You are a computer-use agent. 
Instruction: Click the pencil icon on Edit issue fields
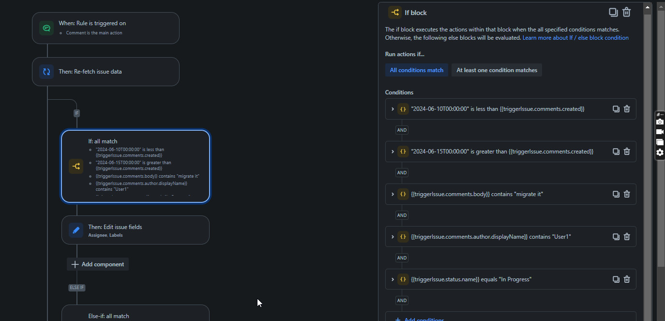(76, 230)
